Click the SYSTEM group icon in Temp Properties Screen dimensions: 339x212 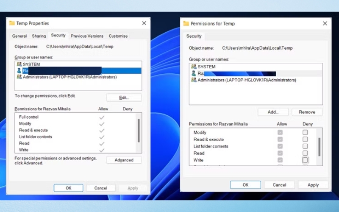coord(19,64)
